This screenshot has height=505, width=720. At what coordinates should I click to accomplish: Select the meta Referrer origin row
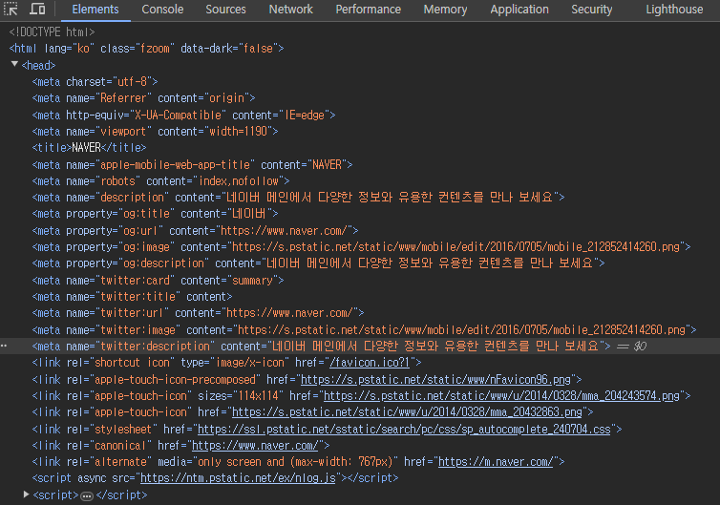(144, 97)
